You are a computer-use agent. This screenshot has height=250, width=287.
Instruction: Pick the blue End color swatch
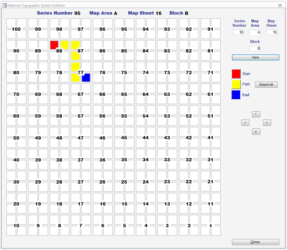(x=236, y=95)
